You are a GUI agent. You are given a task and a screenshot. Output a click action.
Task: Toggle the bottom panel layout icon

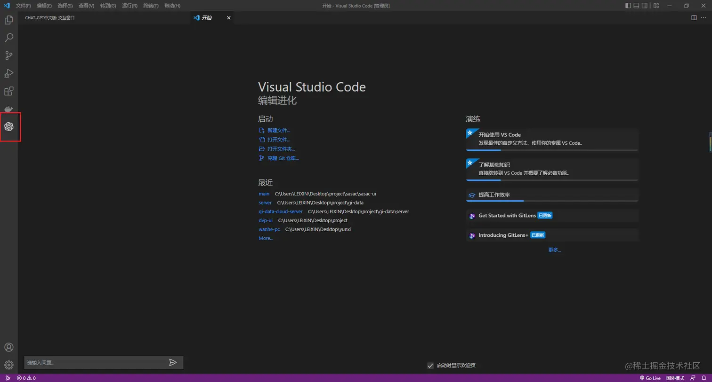[x=636, y=6]
